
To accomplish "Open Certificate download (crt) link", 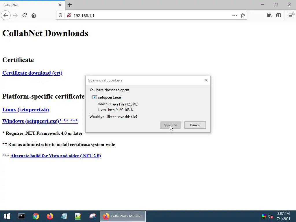I will tap(32, 73).
